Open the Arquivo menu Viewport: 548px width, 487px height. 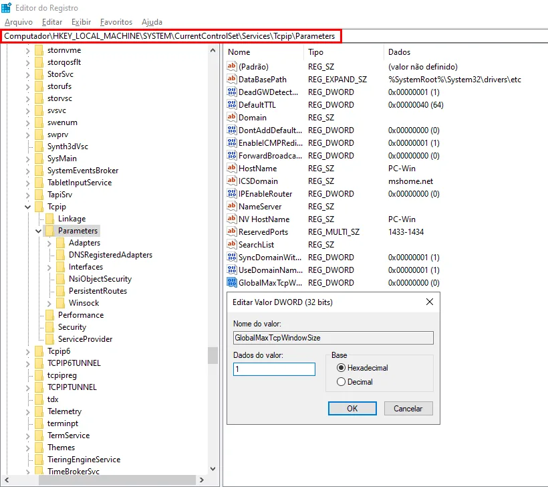coord(19,22)
